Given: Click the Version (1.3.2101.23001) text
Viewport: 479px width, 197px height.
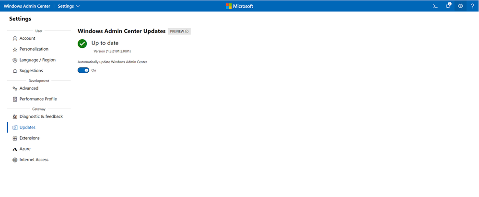Looking at the screenshot, I should coord(112,51).
